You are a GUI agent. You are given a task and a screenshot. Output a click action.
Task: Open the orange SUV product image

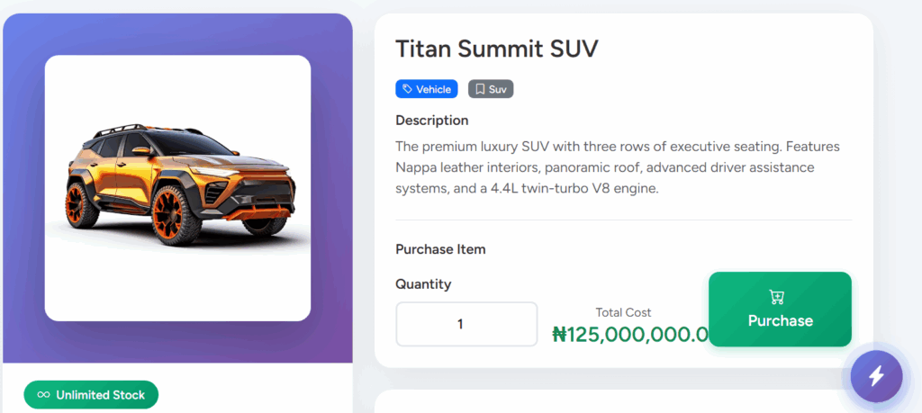pos(178,187)
